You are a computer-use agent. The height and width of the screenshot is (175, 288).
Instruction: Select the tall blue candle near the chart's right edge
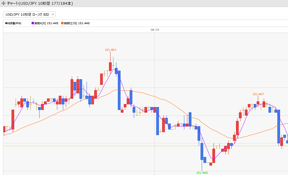(279, 127)
